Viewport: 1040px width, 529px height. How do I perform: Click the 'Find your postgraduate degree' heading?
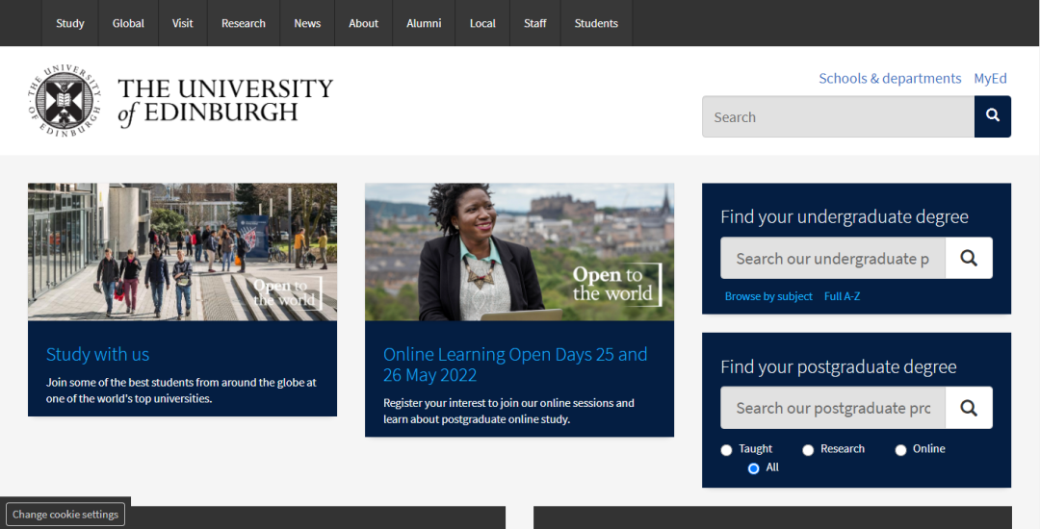(839, 366)
